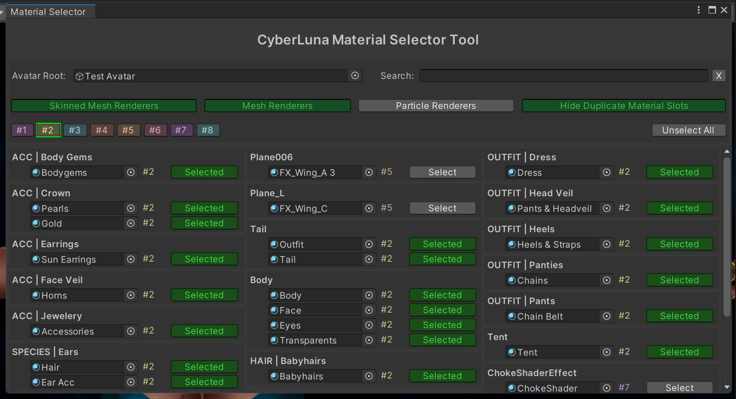Toggle Skinned Mesh Renderers filter
This screenshot has height=399, width=736.
(104, 106)
